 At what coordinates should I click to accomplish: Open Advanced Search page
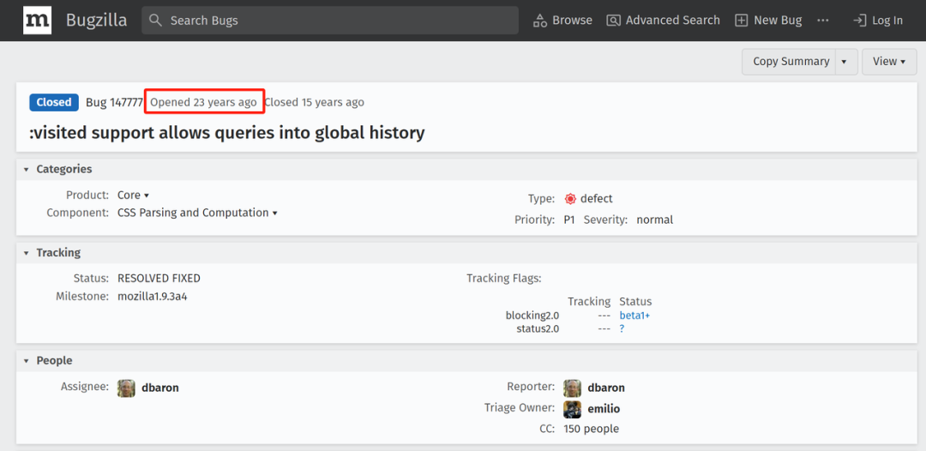pyautogui.click(x=663, y=21)
